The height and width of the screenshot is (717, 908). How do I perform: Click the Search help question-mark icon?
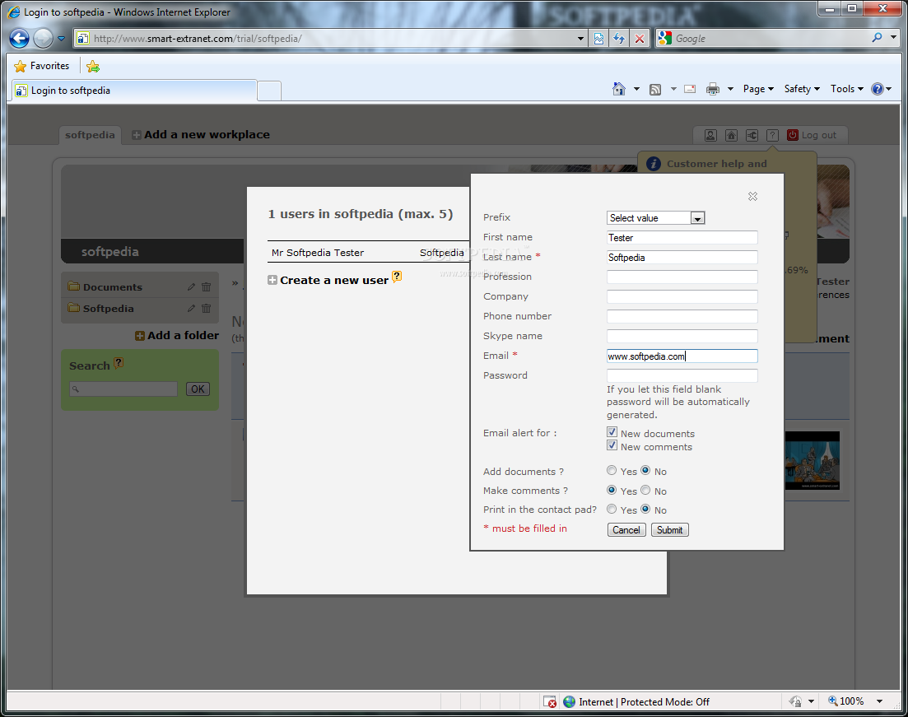coord(119,363)
